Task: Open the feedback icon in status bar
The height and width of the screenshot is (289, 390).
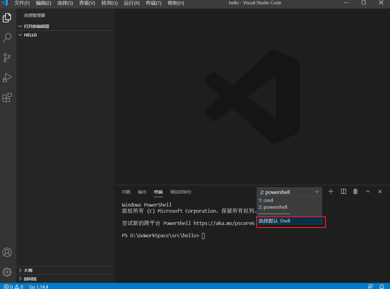Action: pyautogui.click(x=370, y=287)
